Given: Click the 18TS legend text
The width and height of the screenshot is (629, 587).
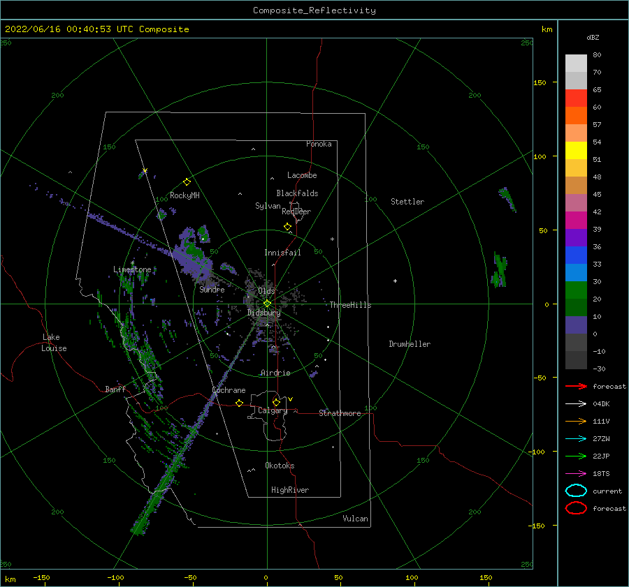Looking at the screenshot, I should 601,474.
